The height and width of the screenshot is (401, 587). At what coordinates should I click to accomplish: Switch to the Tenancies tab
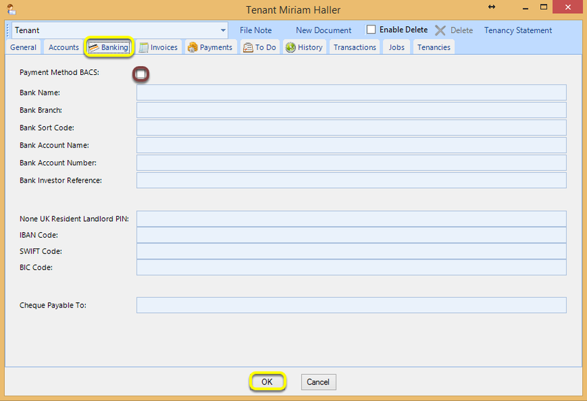pyautogui.click(x=434, y=47)
